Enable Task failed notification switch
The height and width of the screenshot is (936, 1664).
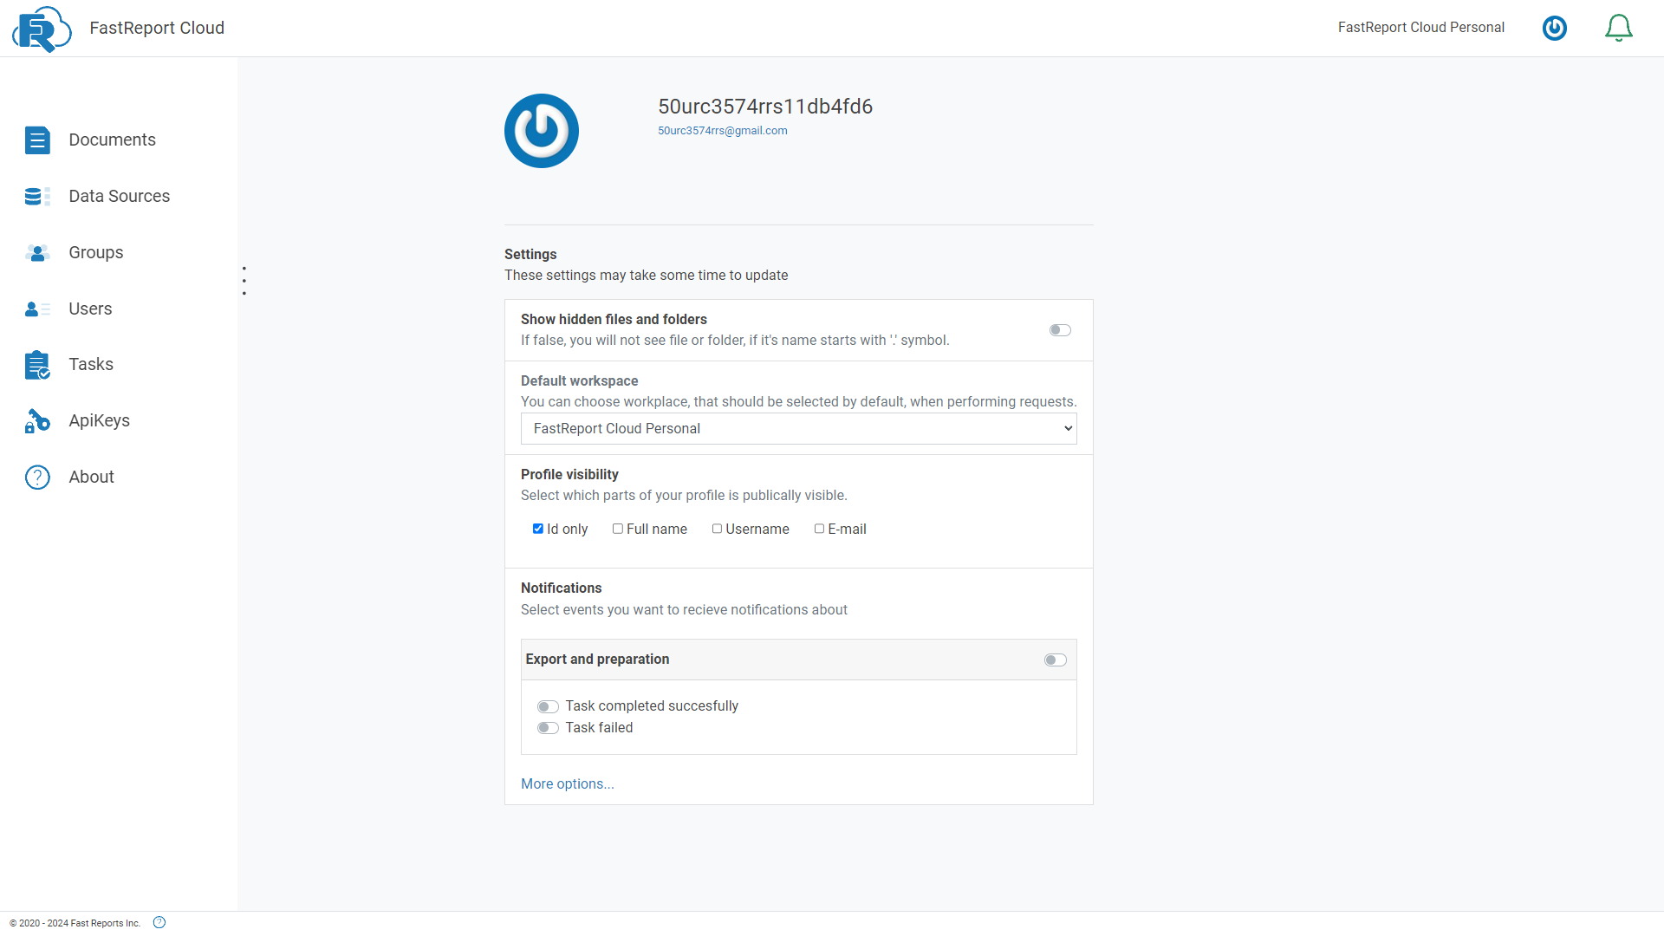(548, 728)
